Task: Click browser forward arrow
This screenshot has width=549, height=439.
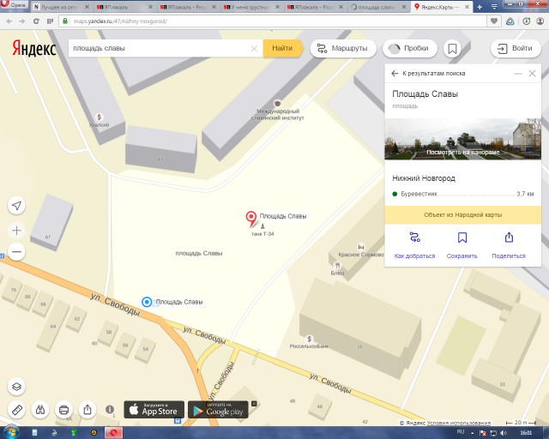Action: (x=22, y=21)
